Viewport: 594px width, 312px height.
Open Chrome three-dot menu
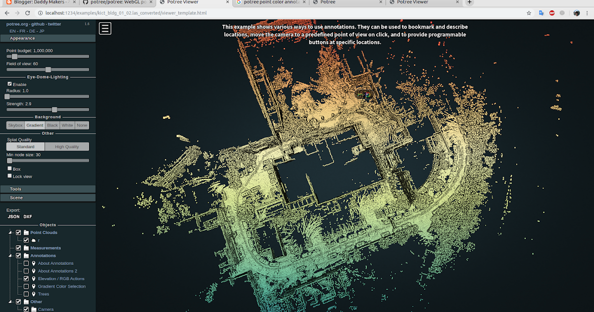click(588, 13)
